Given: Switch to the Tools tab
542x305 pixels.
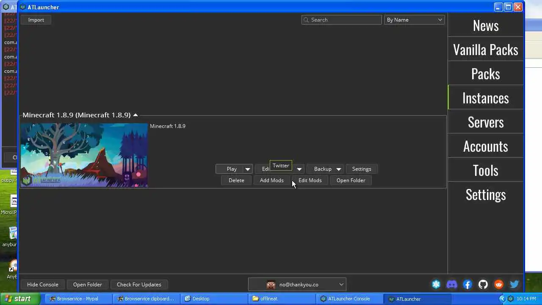Looking at the screenshot, I should coord(486,170).
